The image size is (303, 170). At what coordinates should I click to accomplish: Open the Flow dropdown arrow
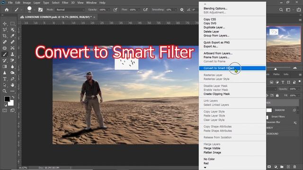point(139,9)
